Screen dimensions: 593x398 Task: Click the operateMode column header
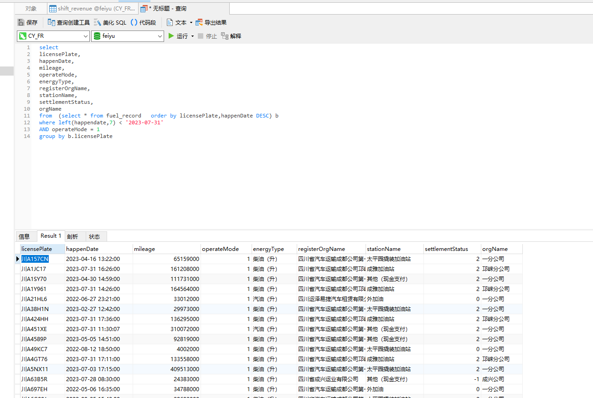226,249
